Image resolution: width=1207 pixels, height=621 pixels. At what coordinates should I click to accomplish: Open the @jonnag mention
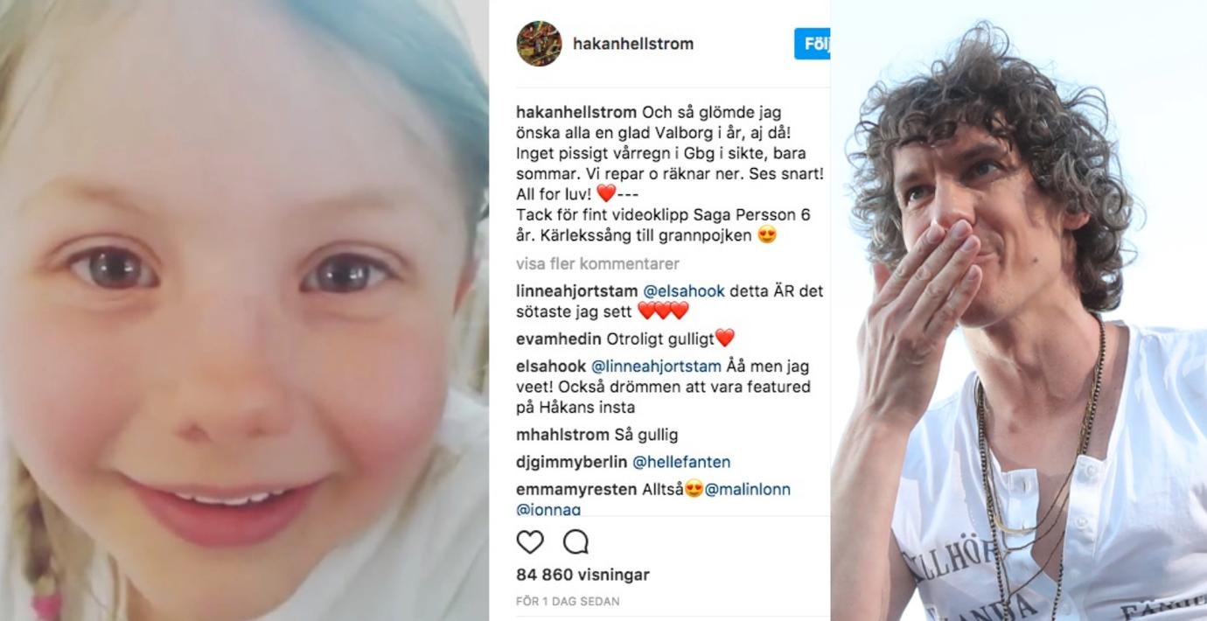[x=548, y=508]
